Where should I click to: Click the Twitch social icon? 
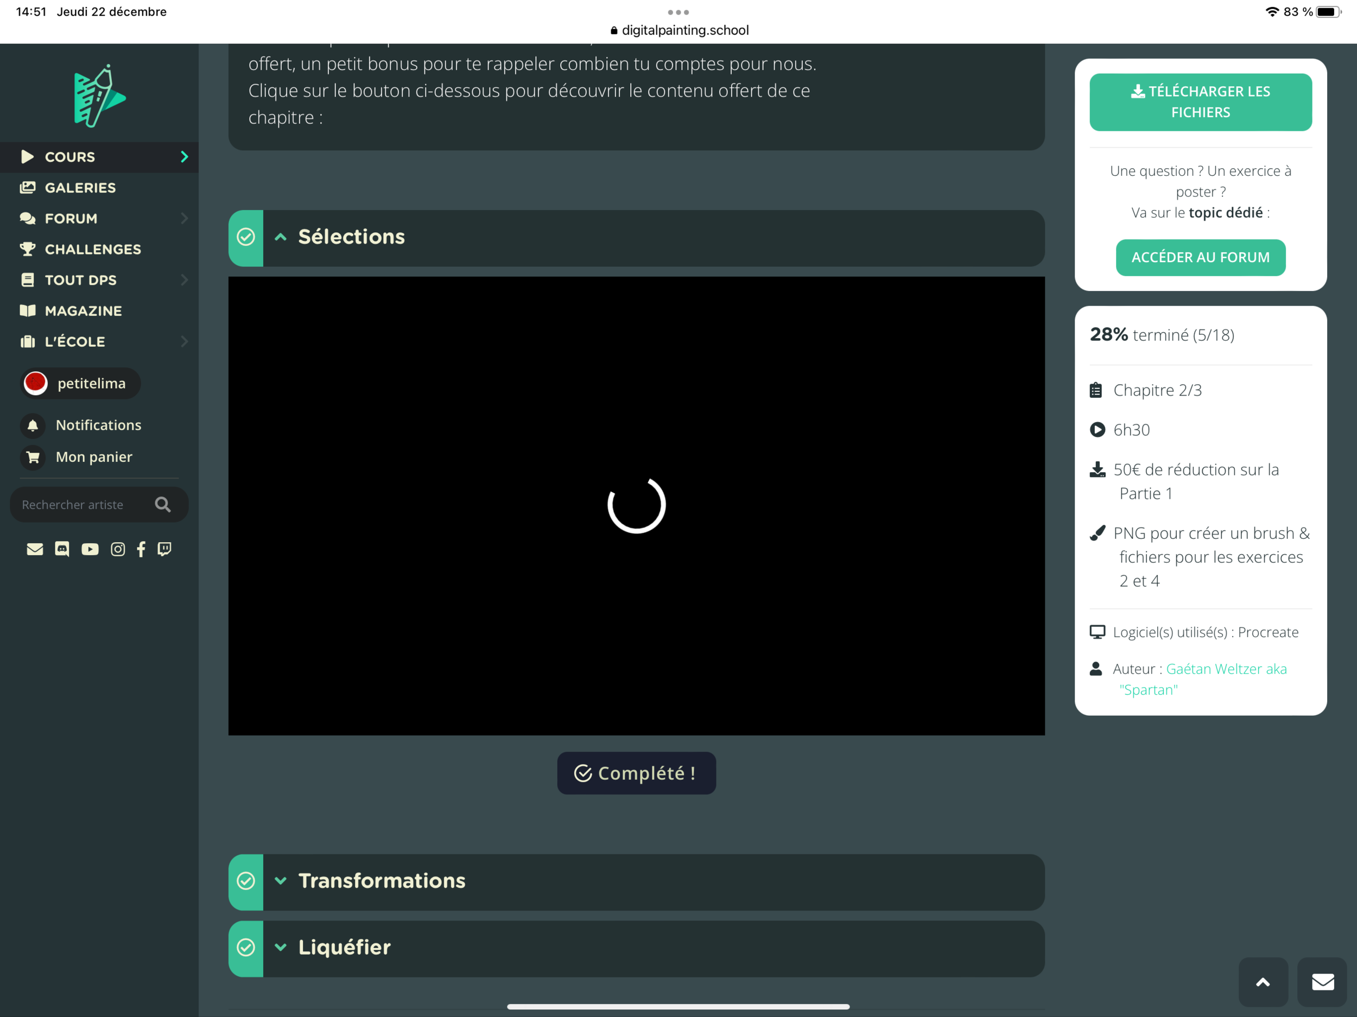point(164,550)
